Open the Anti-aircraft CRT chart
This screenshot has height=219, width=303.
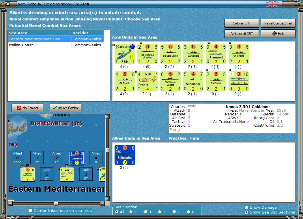tap(242, 34)
